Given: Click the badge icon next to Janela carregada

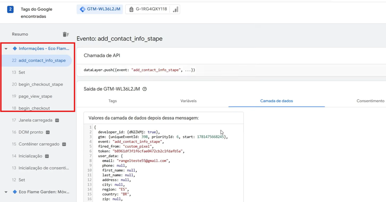Looking at the screenshot, I should (x=57, y=120).
